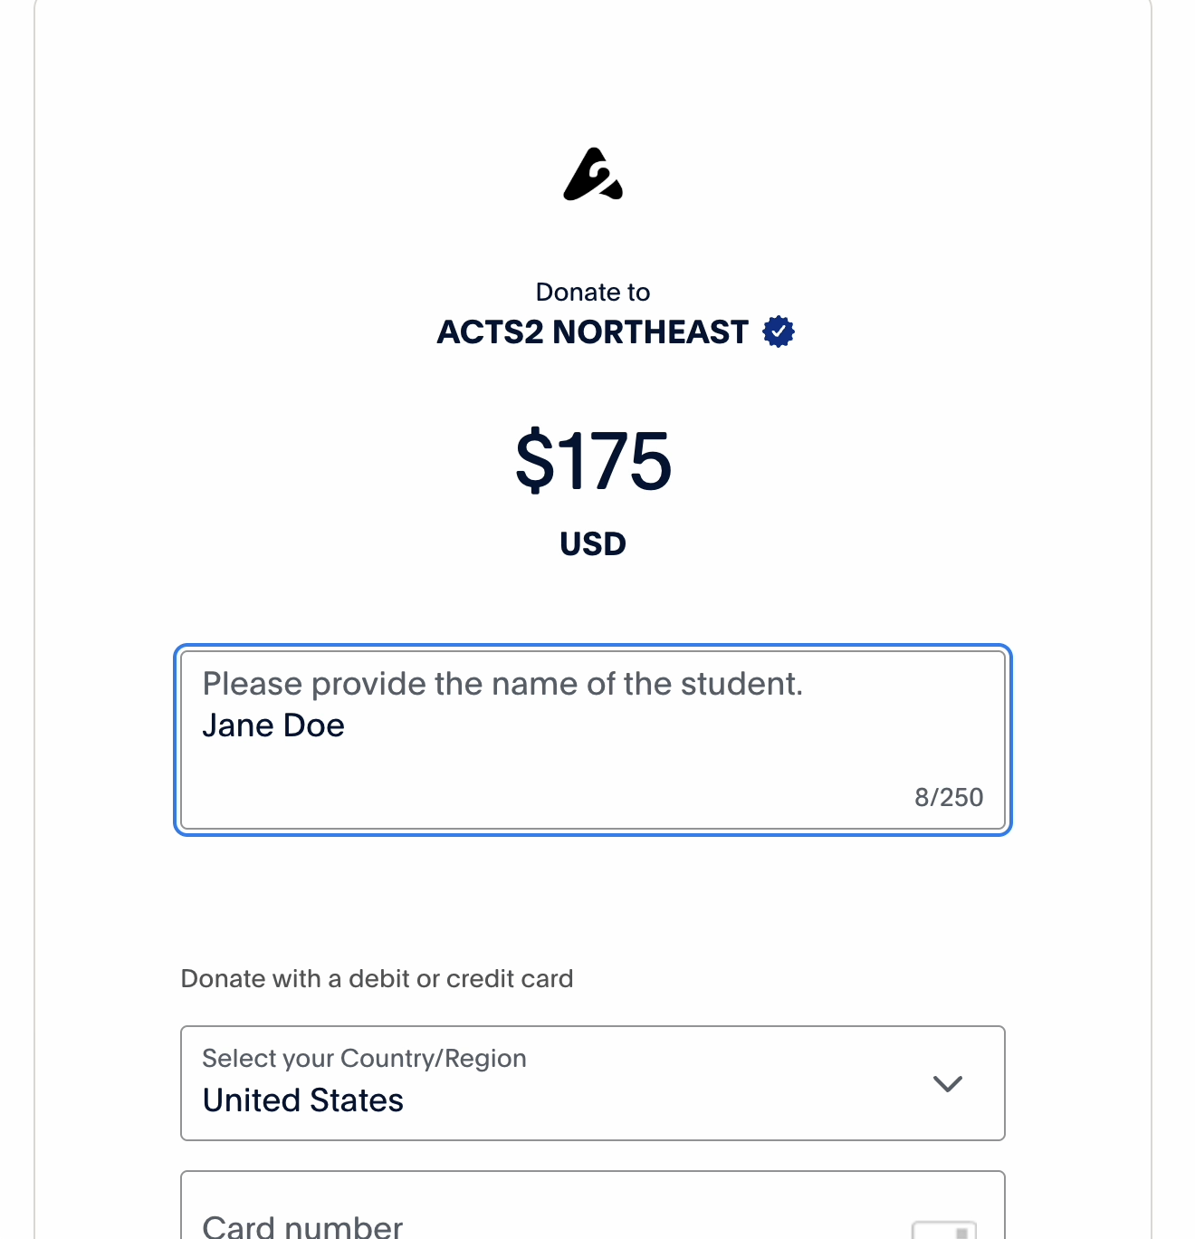This screenshot has width=1195, height=1239.
Task: Open the Select your Country/Region dropdown
Action: point(593,1083)
